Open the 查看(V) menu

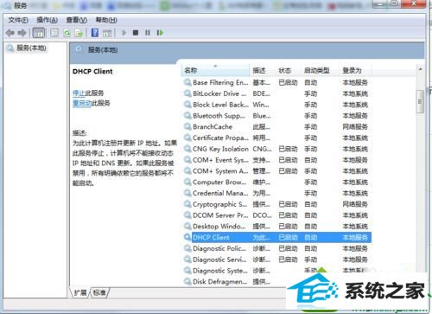77,20
